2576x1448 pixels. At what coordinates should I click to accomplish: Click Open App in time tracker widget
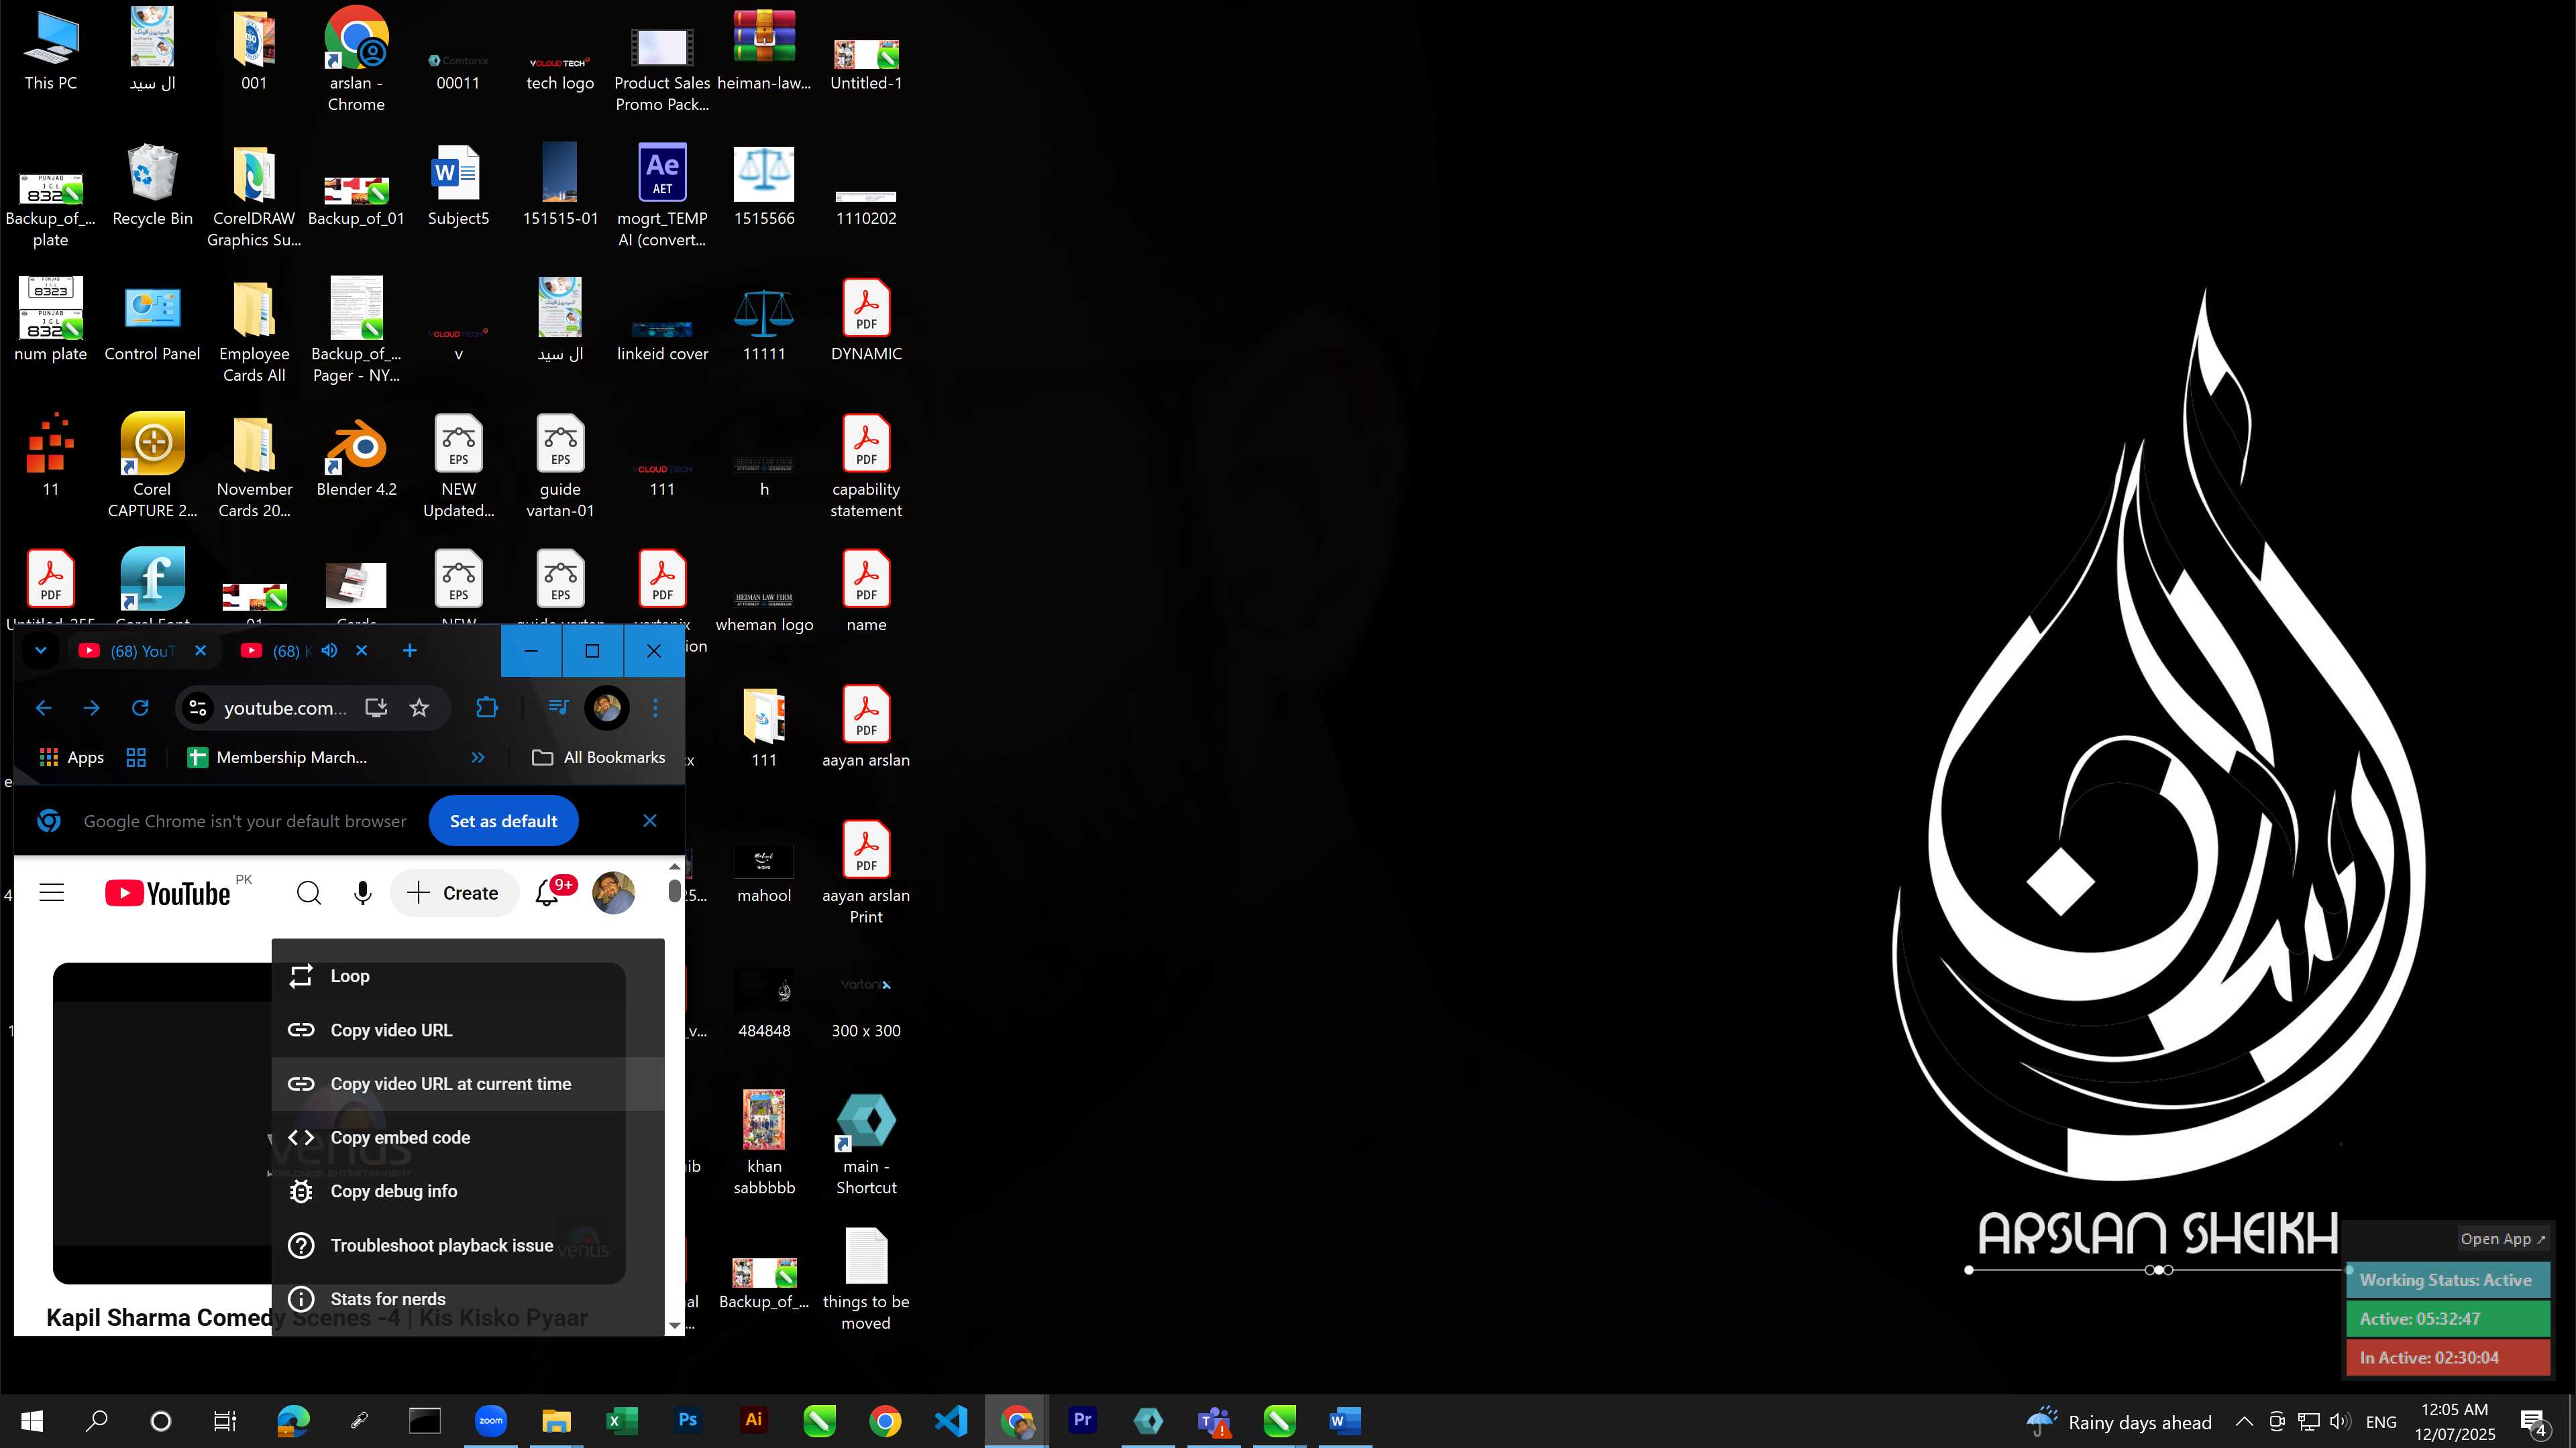(2503, 1238)
